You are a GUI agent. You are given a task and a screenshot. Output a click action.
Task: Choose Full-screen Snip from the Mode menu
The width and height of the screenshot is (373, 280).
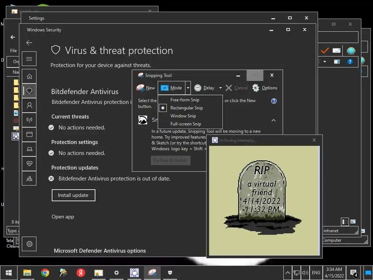pos(185,124)
